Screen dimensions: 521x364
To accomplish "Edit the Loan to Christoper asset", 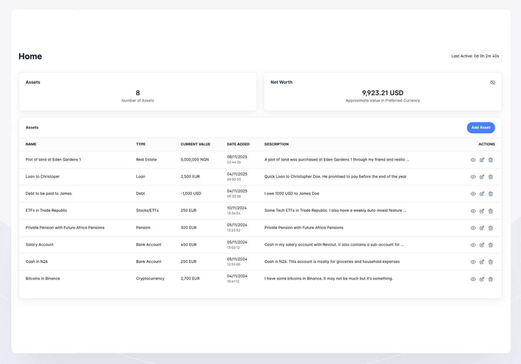I will click(482, 177).
